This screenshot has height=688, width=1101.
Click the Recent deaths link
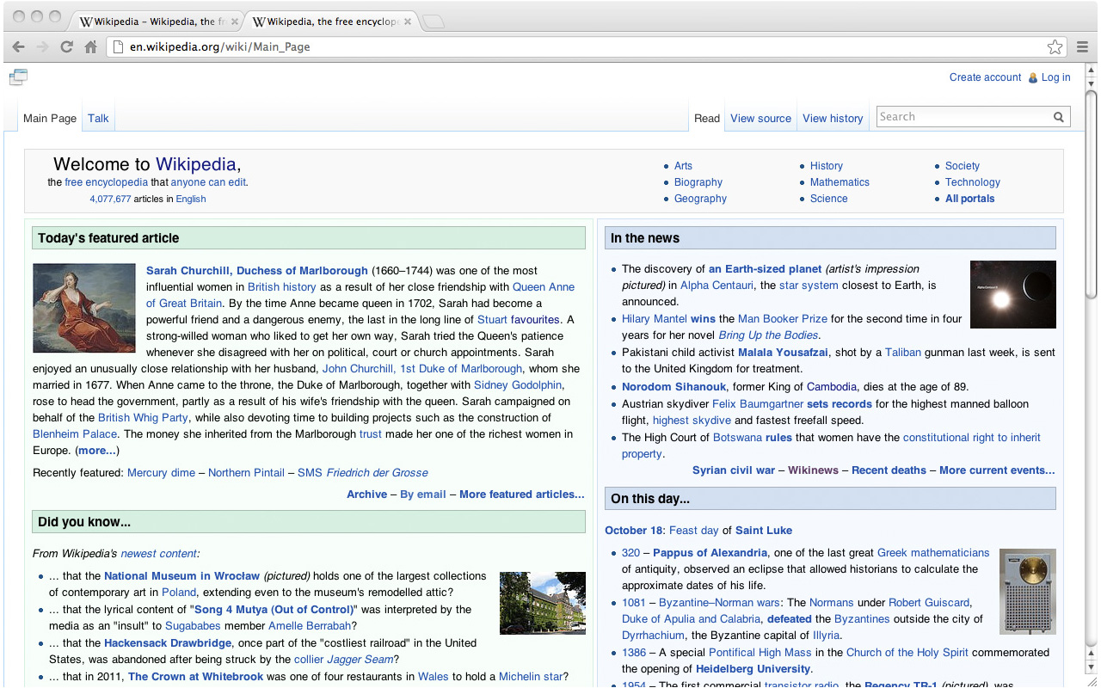click(889, 470)
